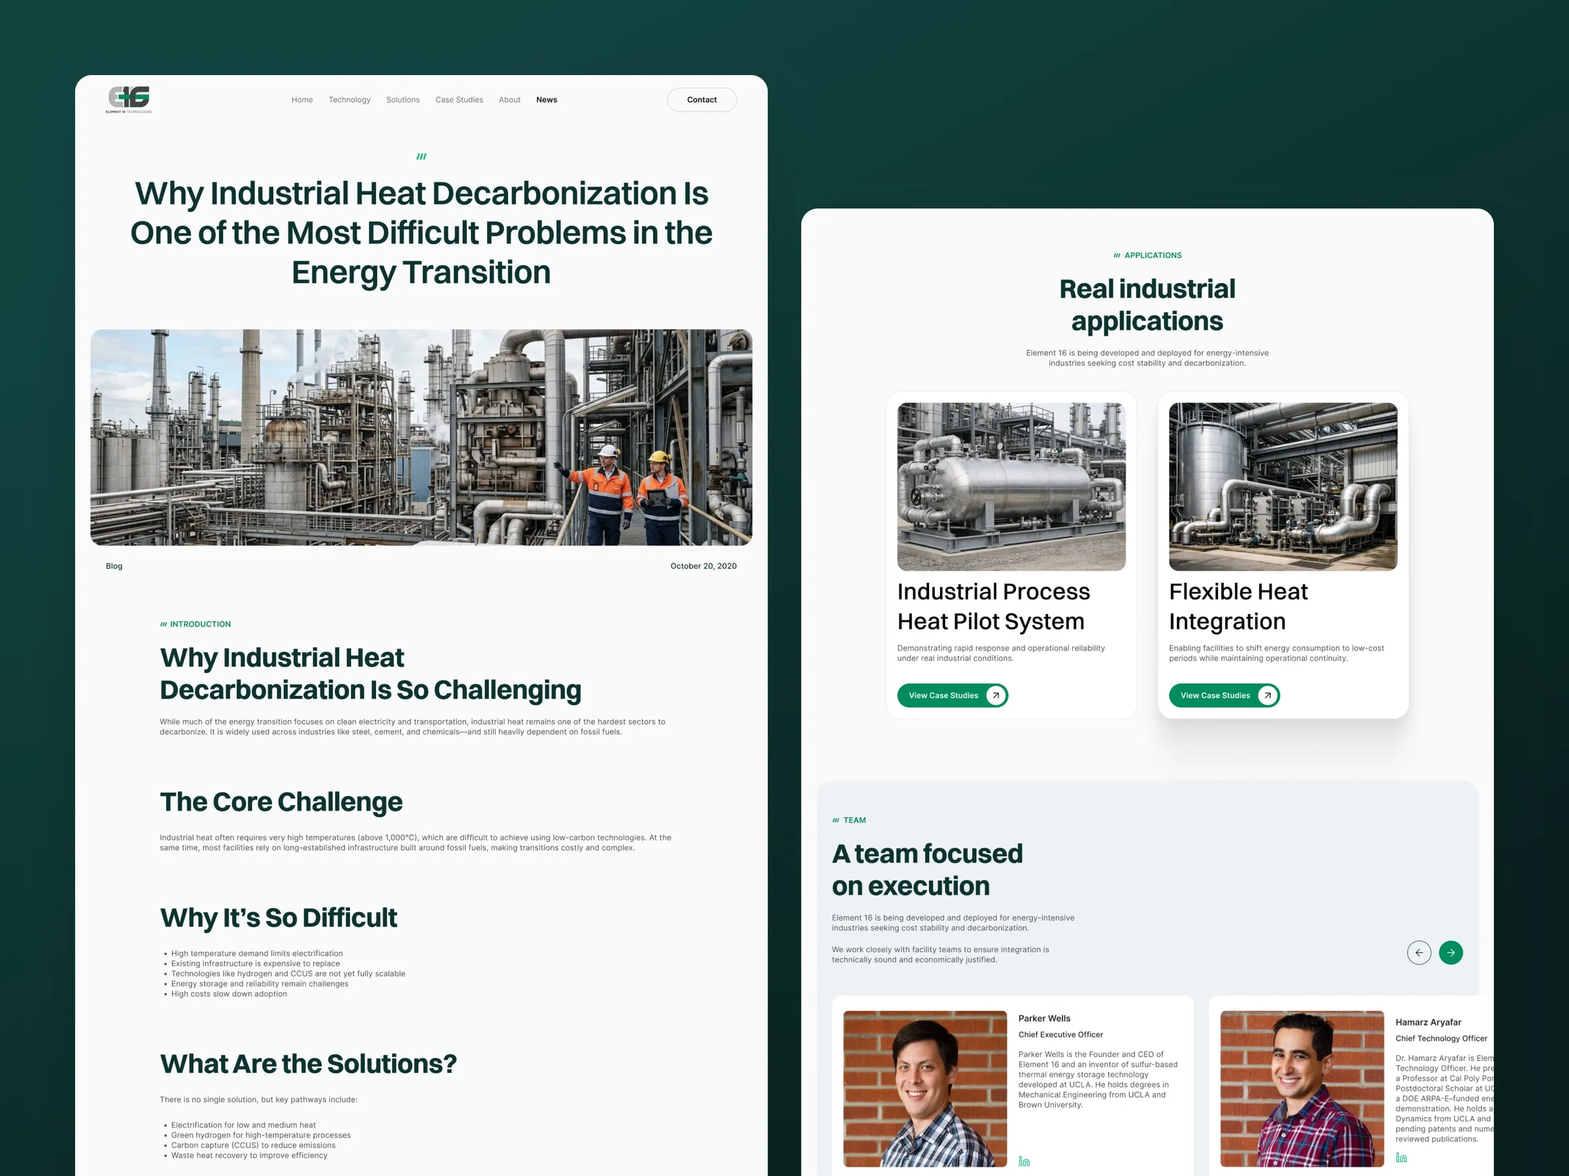Click bullet "High costs slow down adoption"
The image size is (1569, 1176).
pyautogui.click(x=228, y=994)
